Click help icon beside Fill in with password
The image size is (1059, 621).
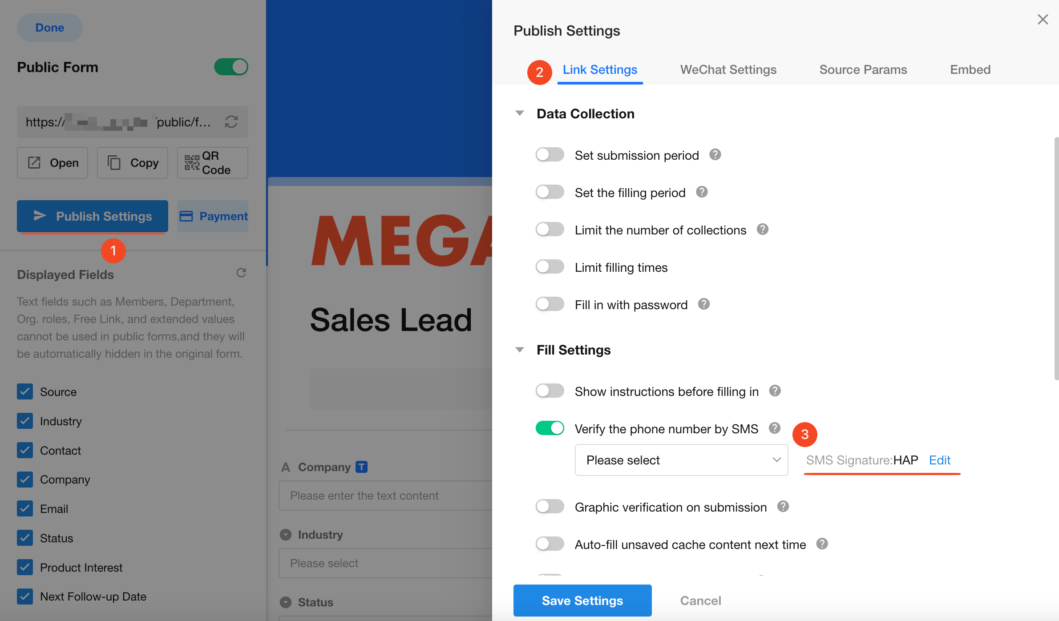point(703,304)
